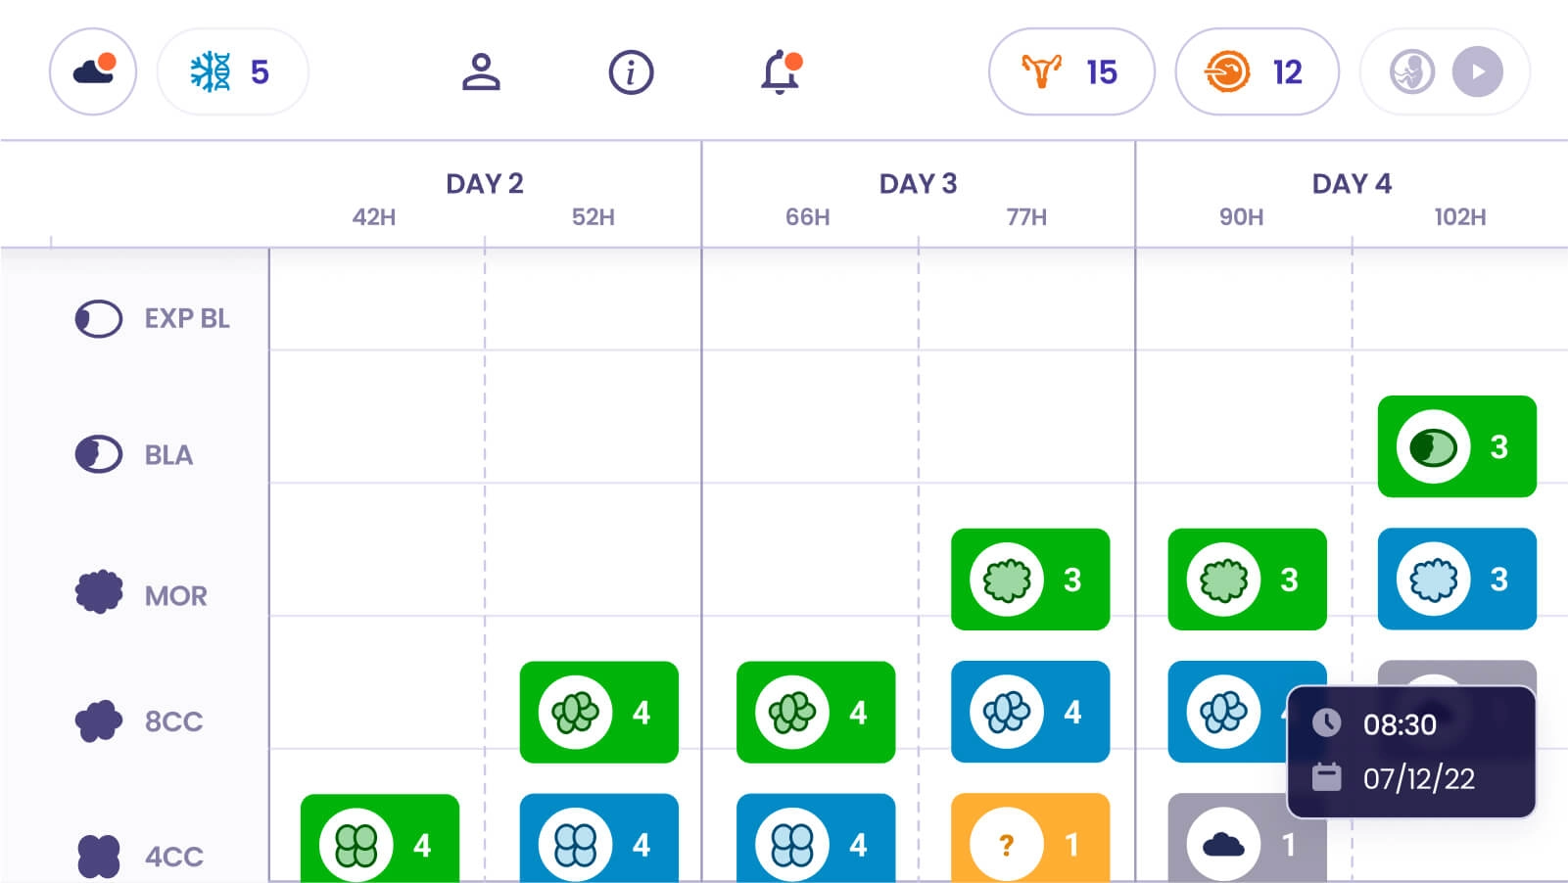
Task: Click the orange question mark tile
Action: tap(1029, 840)
